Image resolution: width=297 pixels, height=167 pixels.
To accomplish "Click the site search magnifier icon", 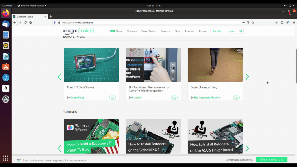I will 241,31.
